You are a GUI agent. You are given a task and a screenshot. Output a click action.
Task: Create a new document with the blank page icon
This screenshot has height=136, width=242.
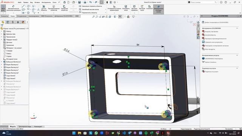(68, 2)
